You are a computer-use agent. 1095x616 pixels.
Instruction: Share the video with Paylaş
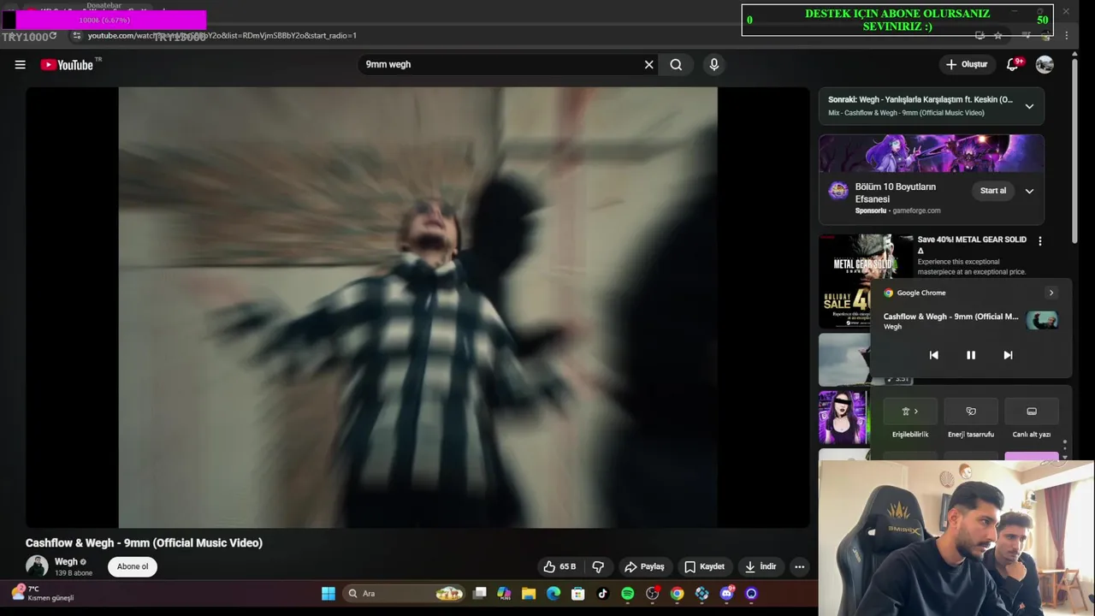coord(644,566)
